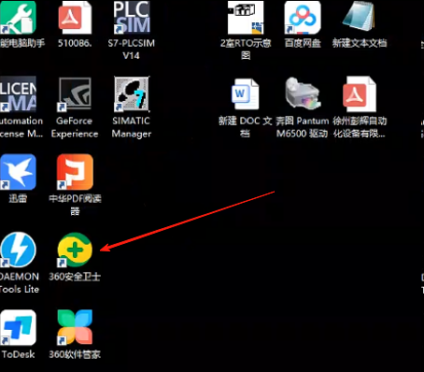Click the S7-PLCSIM V14 text label
The image size is (424, 372).
point(132,50)
